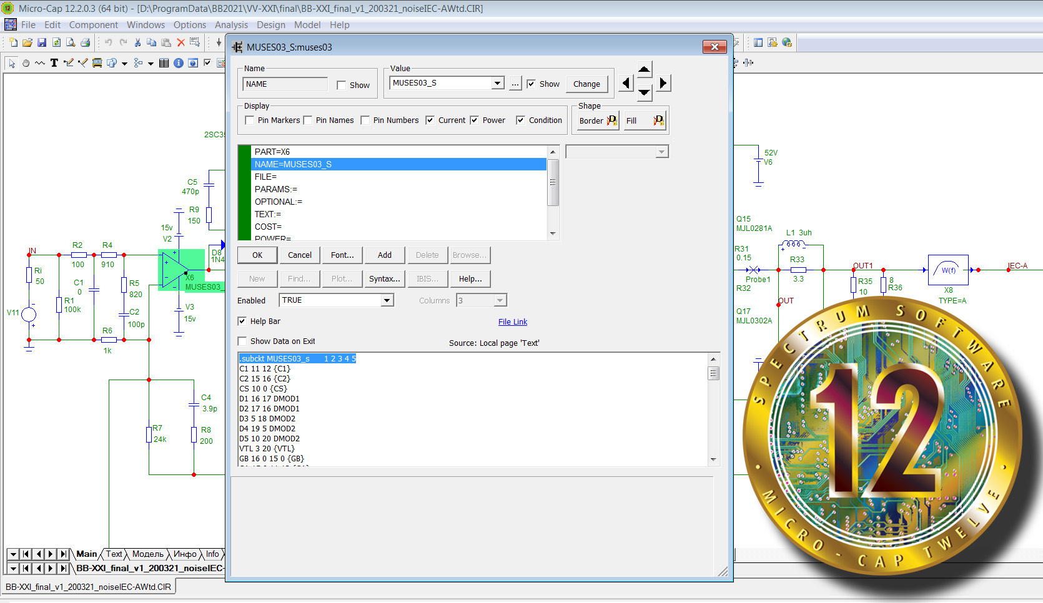The image size is (1043, 603).
Task: Uncheck the Power display checkbox
Action: 475,120
